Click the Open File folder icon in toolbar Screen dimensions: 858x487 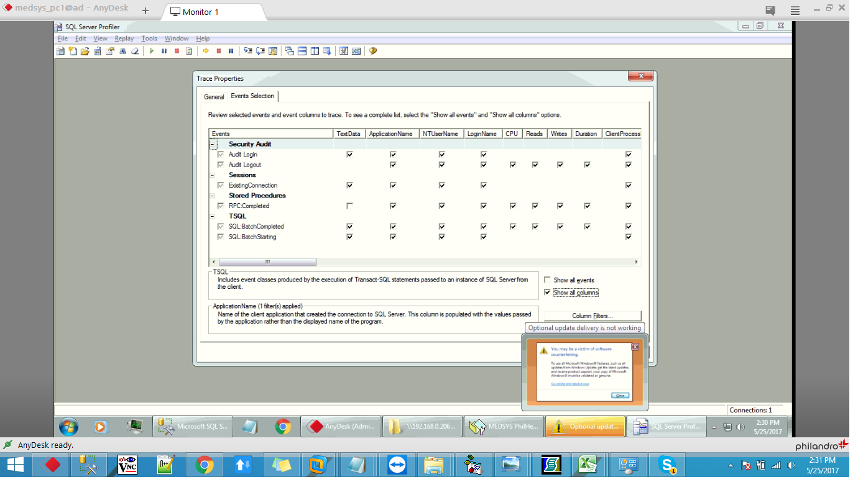click(x=85, y=51)
